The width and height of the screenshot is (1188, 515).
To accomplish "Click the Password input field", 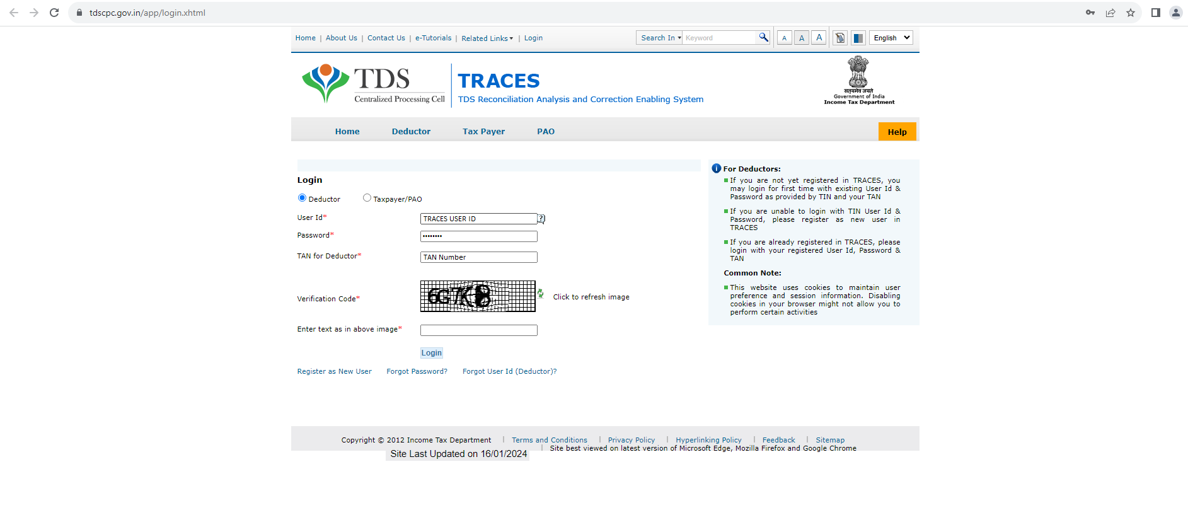I will 479,236.
